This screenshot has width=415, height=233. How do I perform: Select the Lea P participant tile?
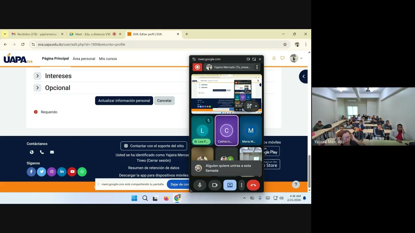202,131
